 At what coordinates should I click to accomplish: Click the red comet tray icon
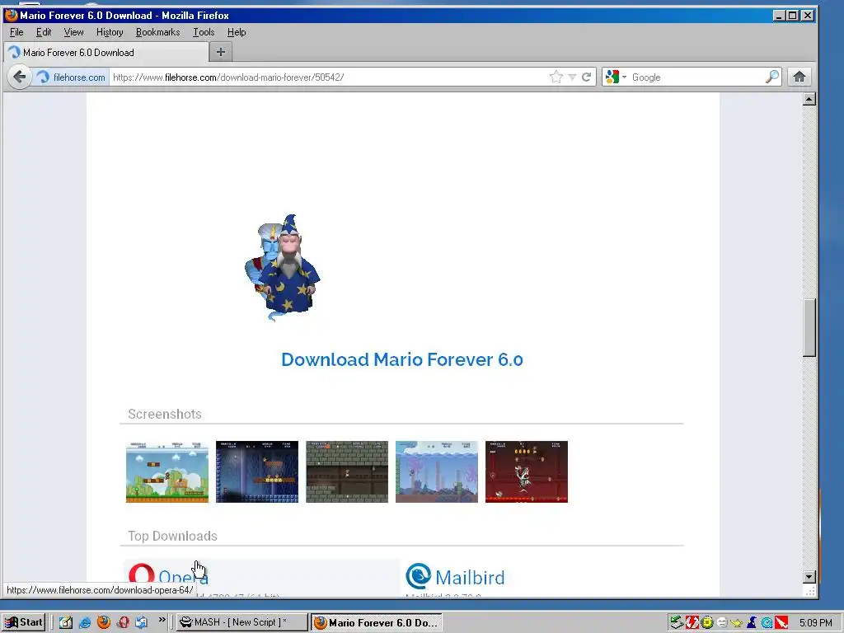tap(781, 623)
